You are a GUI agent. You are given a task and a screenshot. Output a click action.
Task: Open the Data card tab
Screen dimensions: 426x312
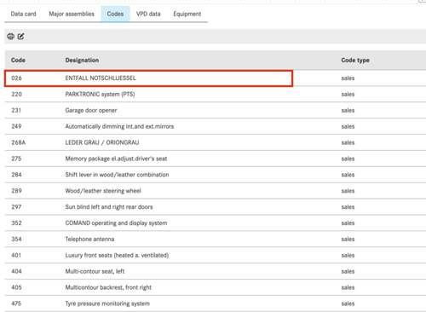(x=23, y=14)
